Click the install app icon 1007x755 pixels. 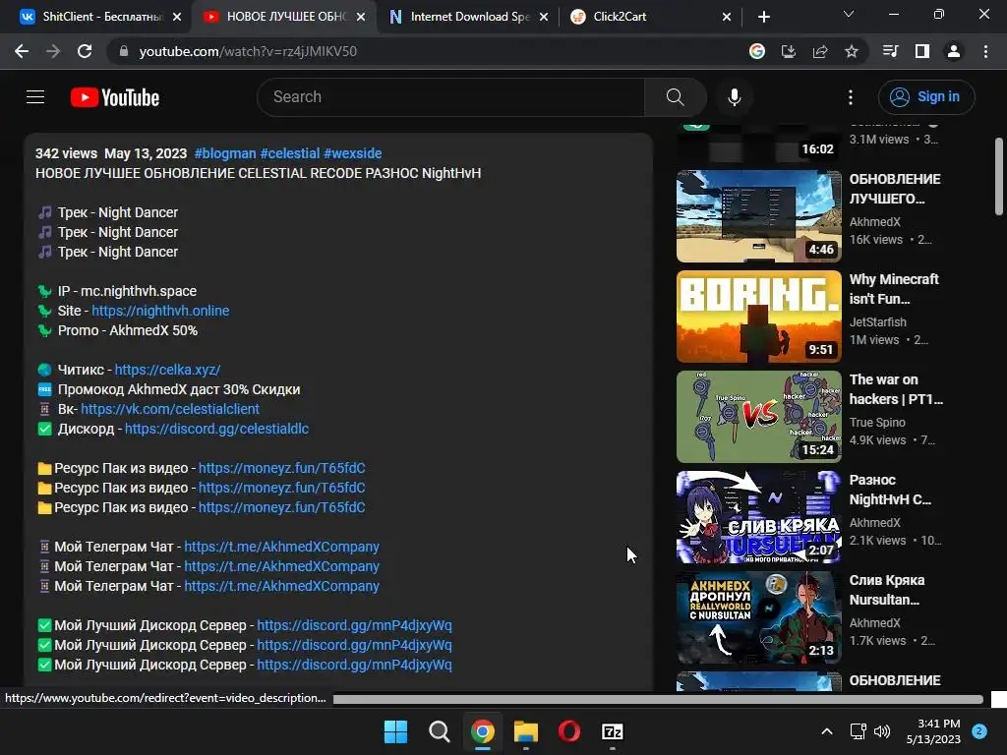[x=789, y=51]
